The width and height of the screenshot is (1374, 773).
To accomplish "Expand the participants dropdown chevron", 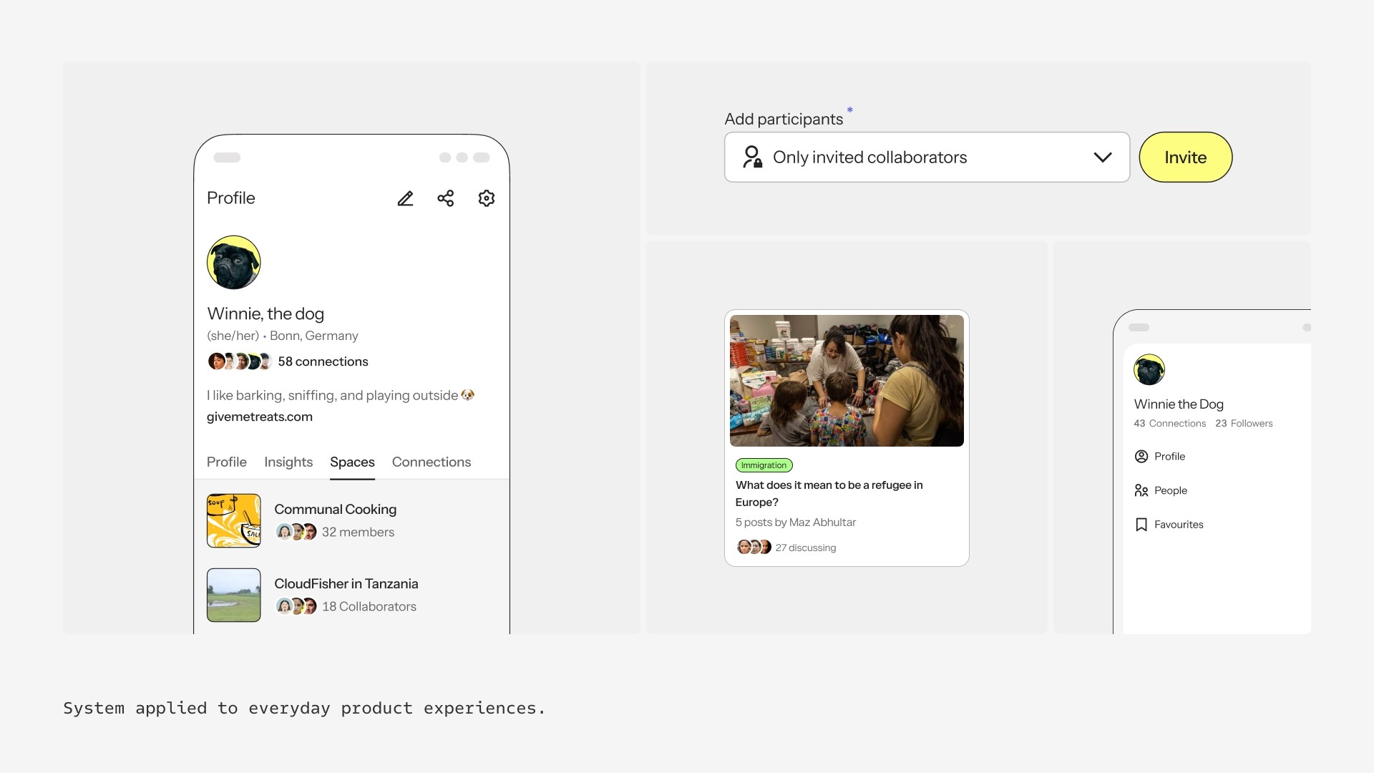I will pyautogui.click(x=1102, y=157).
